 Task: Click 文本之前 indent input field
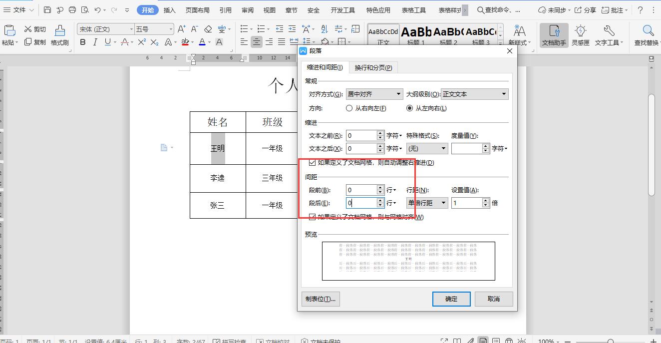point(361,135)
